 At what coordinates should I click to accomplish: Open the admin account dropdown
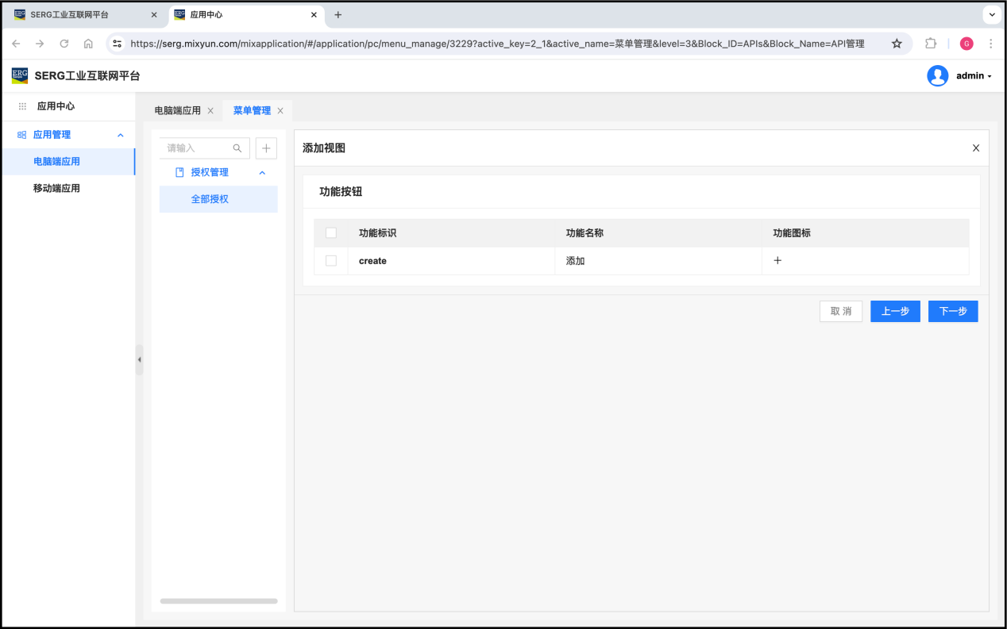(974, 76)
